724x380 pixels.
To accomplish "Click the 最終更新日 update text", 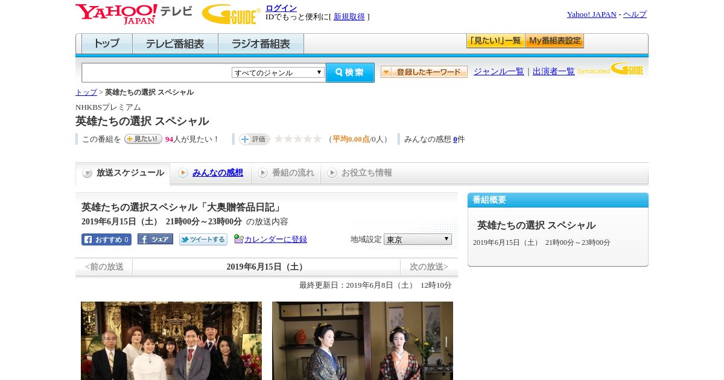I will [375, 285].
